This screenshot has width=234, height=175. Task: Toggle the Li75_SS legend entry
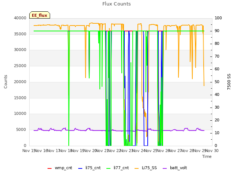[146, 168]
